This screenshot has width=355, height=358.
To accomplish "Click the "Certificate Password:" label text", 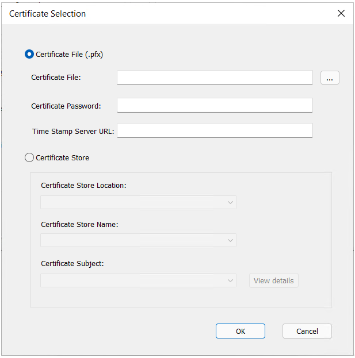I will point(66,106).
